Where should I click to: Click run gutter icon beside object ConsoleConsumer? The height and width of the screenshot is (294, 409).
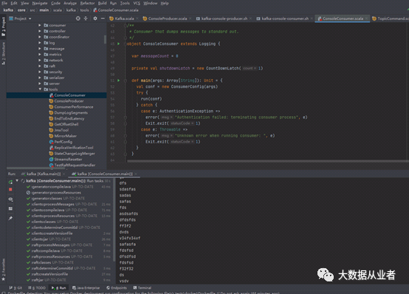click(x=118, y=44)
